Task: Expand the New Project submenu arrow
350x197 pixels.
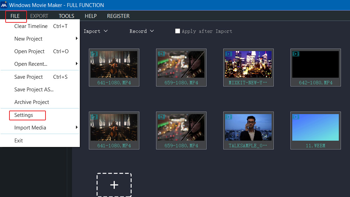Action: click(77, 38)
